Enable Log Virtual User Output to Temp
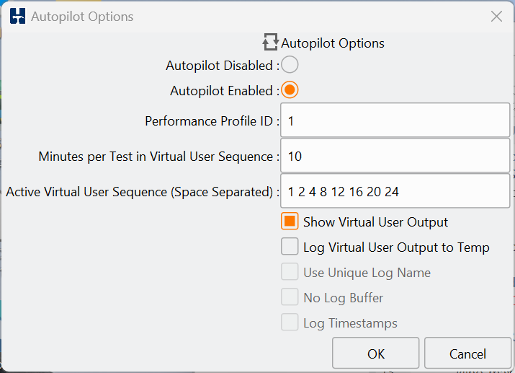This screenshot has width=515, height=373. (290, 246)
